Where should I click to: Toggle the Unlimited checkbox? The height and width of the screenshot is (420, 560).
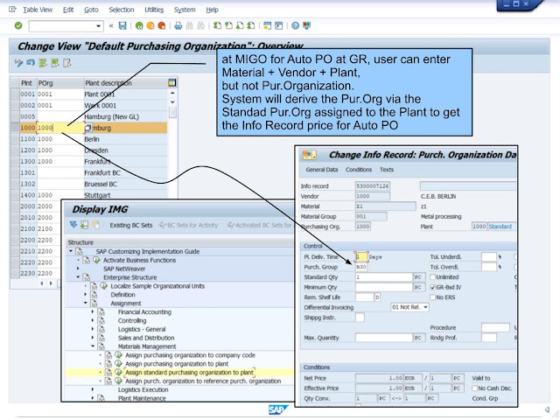tap(432, 277)
